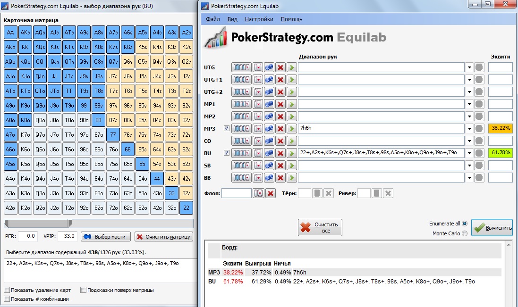Enable 'Подсказки поверх матрицы' checkbox
The width and height of the screenshot is (518, 307).
[x=83, y=290]
